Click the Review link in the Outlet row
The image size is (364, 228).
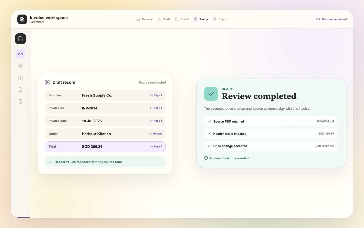(156, 134)
